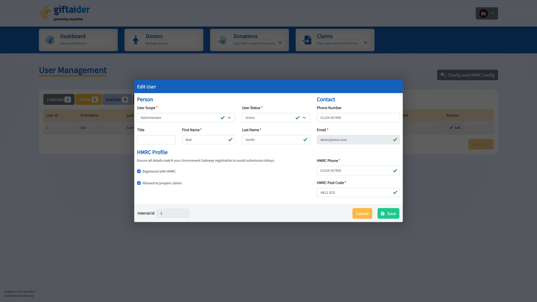The width and height of the screenshot is (537, 302).
Task: Click the User Management heading
Action: click(73, 70)
